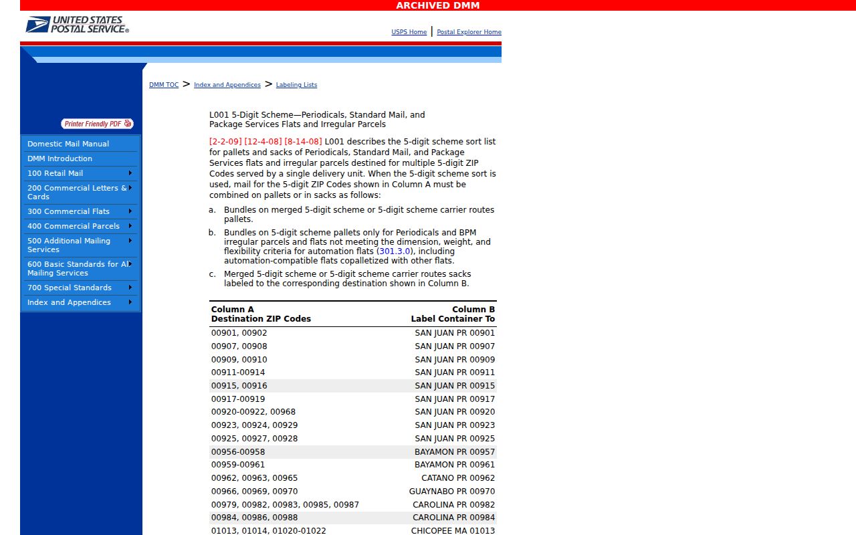The image size is (856, 535).
Task: Follow the DMM TOC breadcrumb link
Action: pyautogui.click(x=164, y=85)
